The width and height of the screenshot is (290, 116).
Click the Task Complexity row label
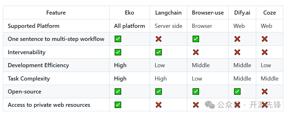29,79
